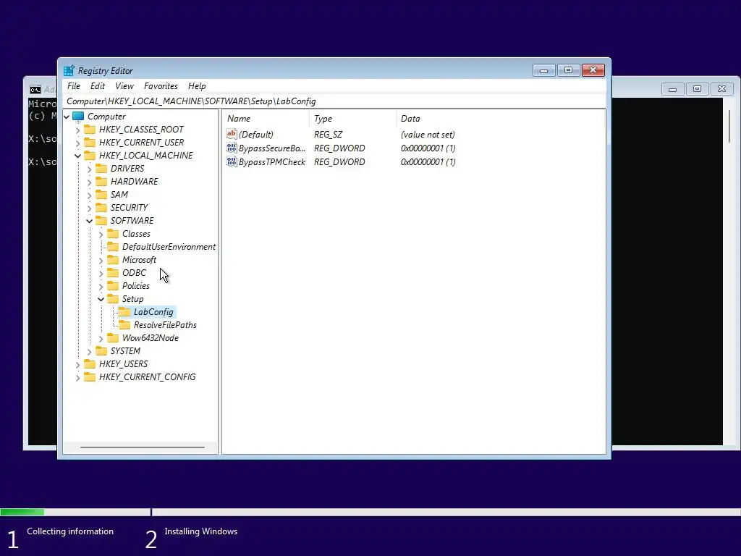Maximize the command prompt window behind
This screenshot has height=556, width=741.
[697, 89]
